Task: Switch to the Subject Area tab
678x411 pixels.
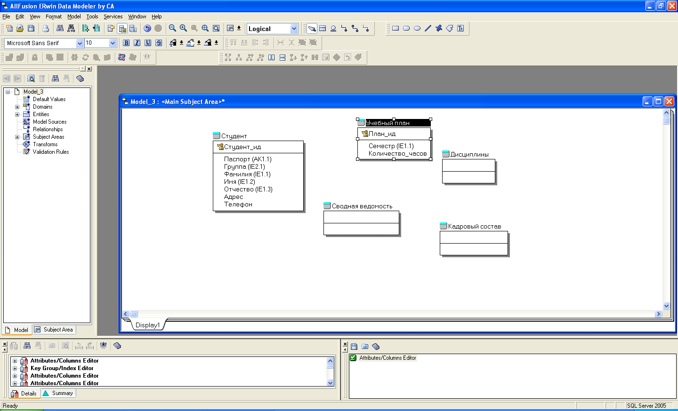Action: [x=54, y=330]
